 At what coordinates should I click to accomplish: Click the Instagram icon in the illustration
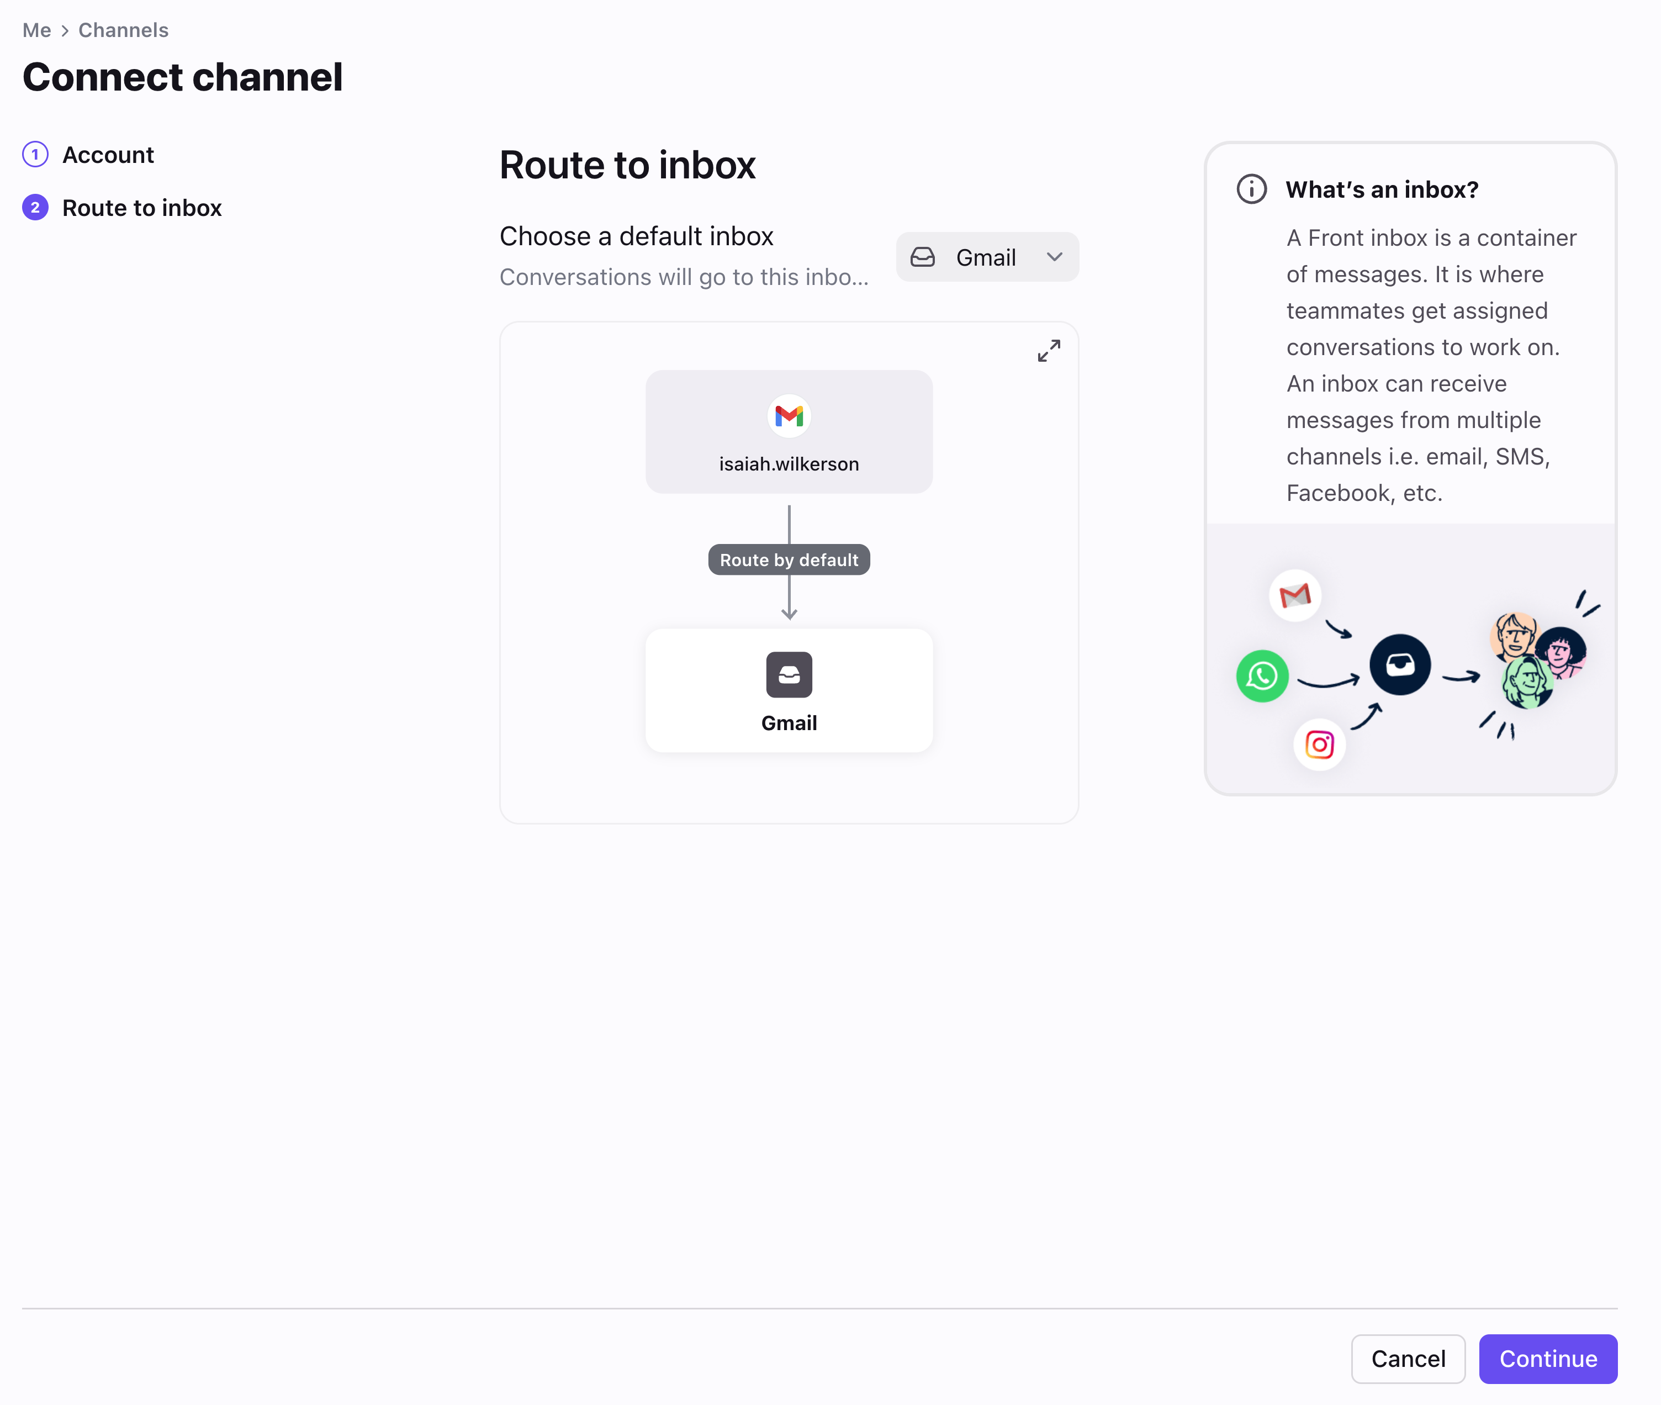point(1319,744)
